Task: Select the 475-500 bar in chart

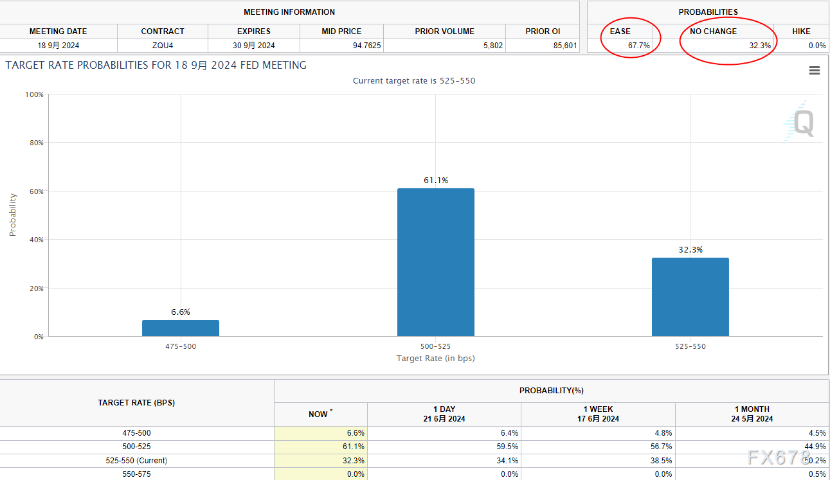Action: tap(181, 328)
